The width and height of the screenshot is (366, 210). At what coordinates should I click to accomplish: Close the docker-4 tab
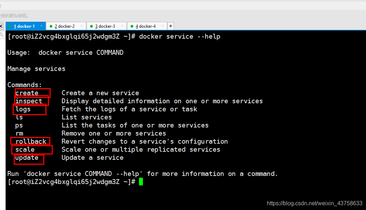(x=163, y=26)
